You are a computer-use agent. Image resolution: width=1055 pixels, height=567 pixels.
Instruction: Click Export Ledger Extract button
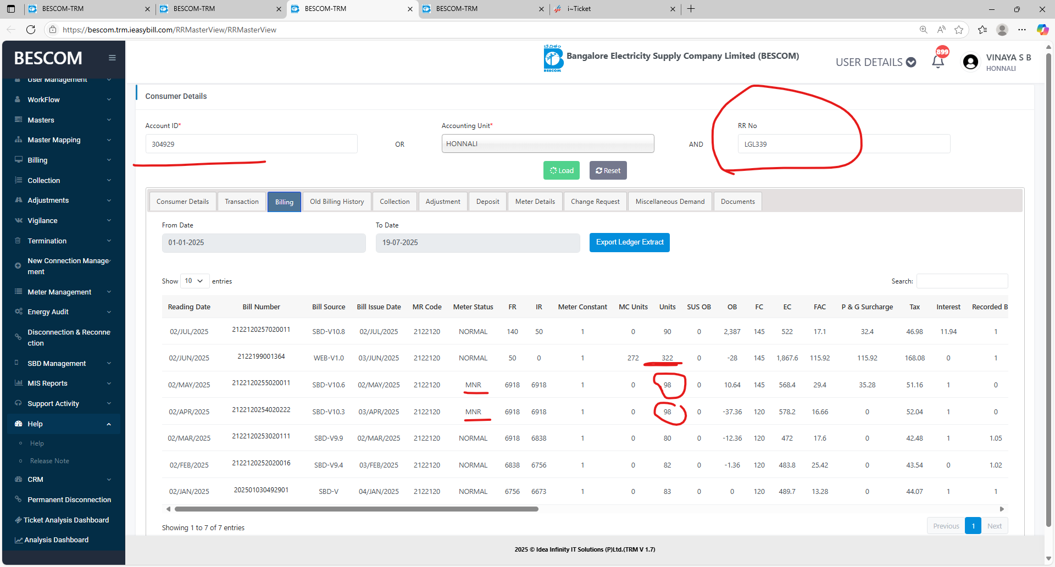[x=630, y=242]
